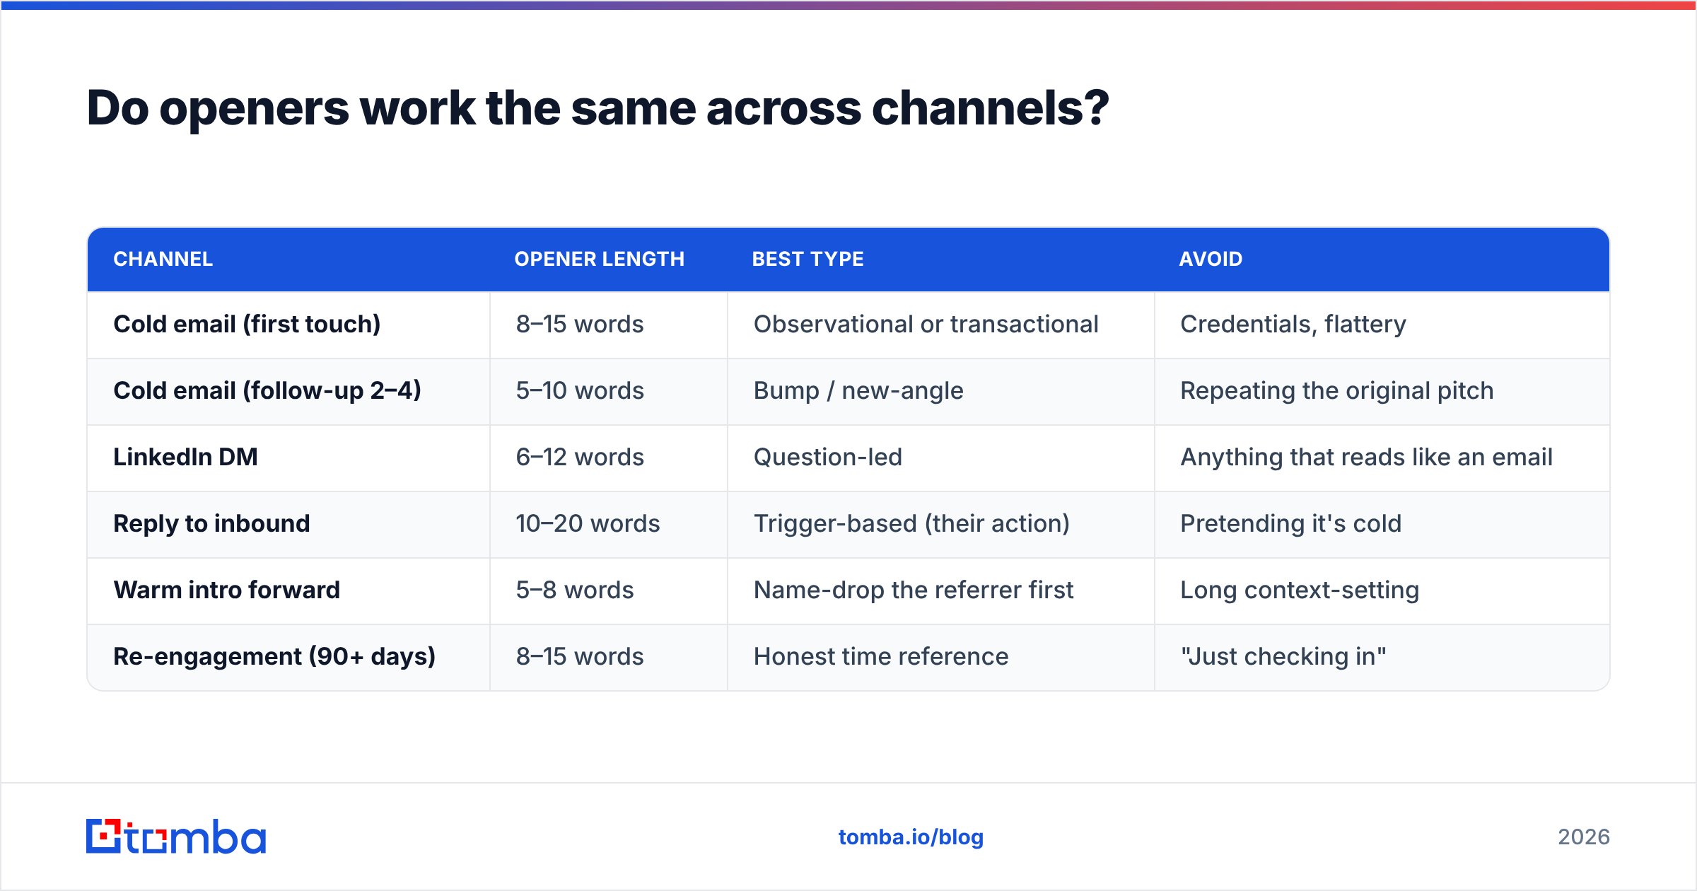The width and height of the screenshot is (1697, 891).
Task: Click the 'Cold email (first touch)' row label
Action: [x=247, y=324]
